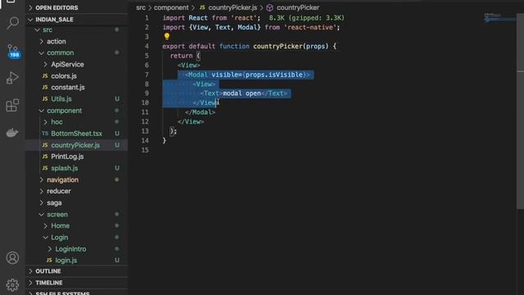This screenshot has width=524, height=295.
Task: Collapse the Login folder
Action: pos(77,237)
